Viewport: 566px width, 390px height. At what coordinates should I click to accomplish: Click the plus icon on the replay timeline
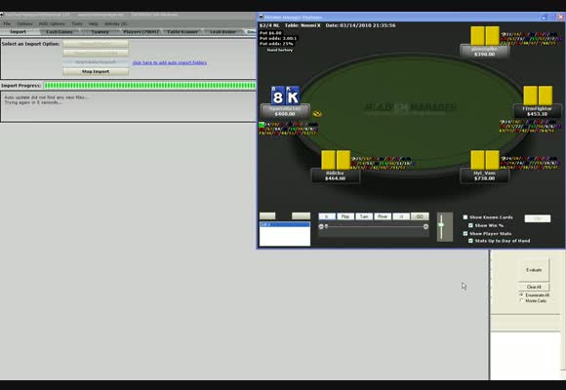pyautogui.click(x=425, y=226)
